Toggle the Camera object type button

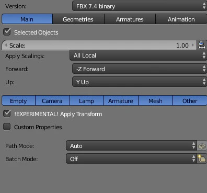52,101
